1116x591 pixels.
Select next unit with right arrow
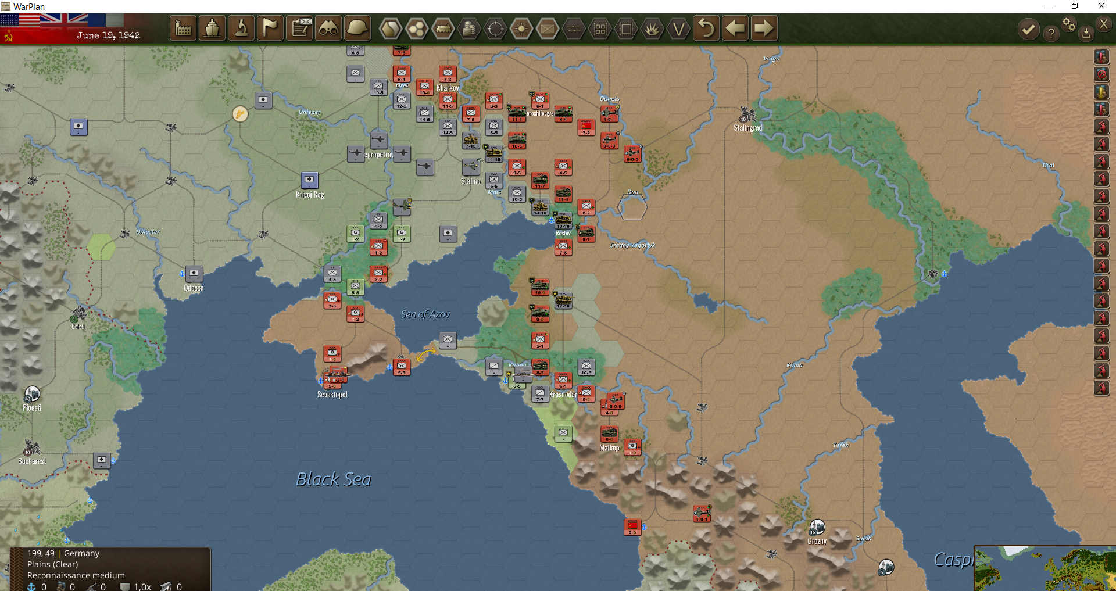point(764,28)
